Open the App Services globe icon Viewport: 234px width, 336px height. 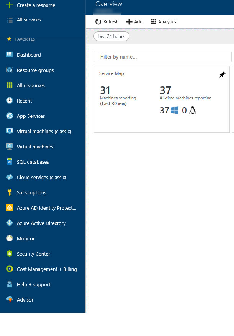10,116
